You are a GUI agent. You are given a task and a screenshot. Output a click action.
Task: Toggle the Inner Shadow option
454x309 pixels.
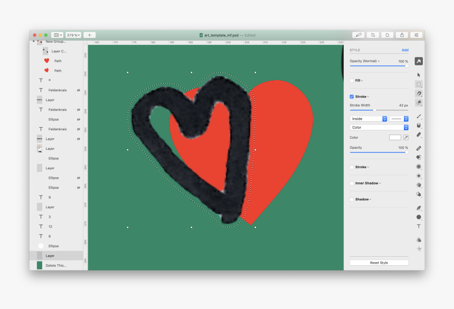(352, 183)
